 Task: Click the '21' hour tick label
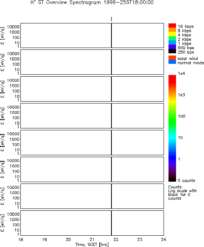(x=92, y=239)
